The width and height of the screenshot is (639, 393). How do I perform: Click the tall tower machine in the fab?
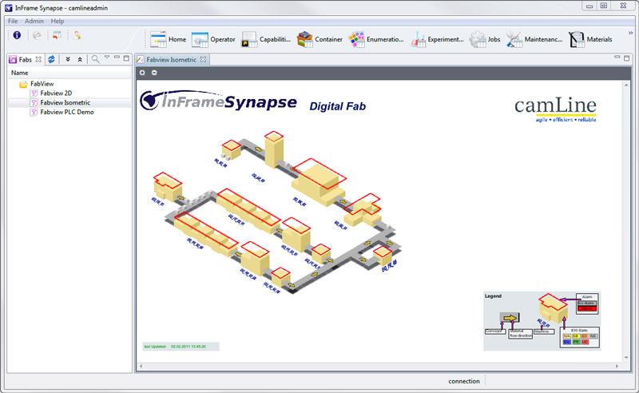tap(274, 149)
